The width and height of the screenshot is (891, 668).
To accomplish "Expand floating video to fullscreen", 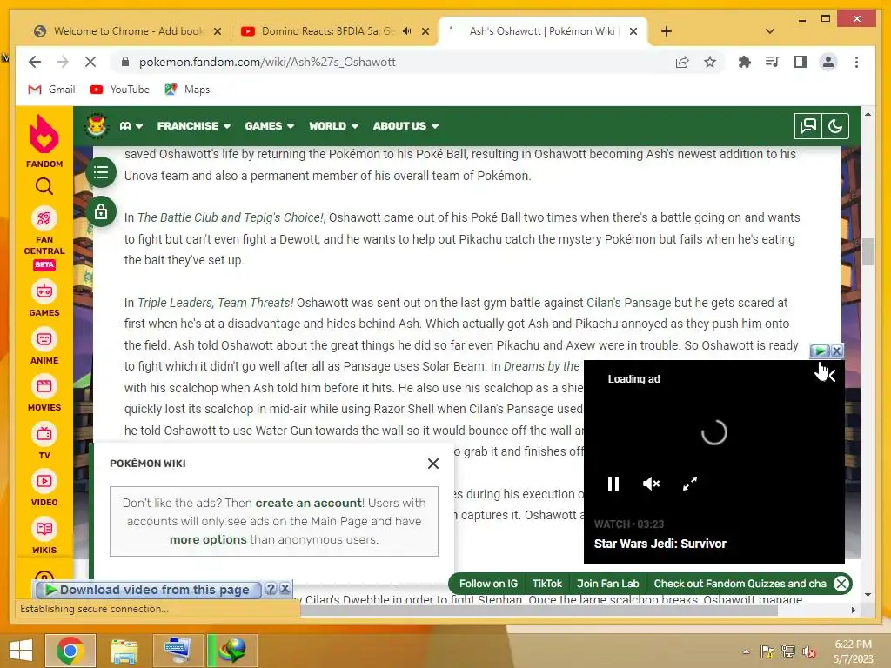I will (x=690, y=484).
